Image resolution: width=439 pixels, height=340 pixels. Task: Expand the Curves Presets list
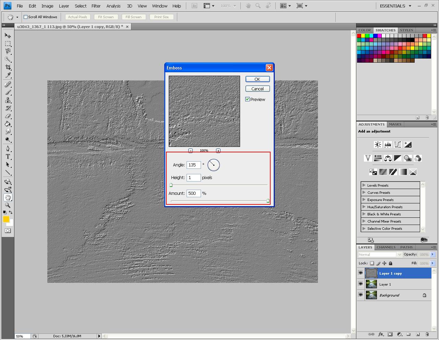364,192
